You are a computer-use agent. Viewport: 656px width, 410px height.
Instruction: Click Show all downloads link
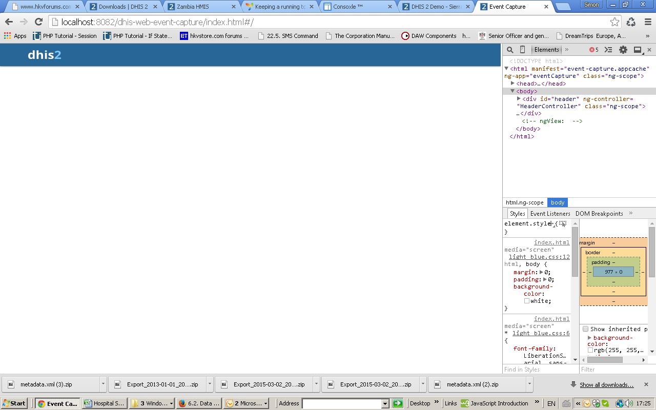pos(606,384)
